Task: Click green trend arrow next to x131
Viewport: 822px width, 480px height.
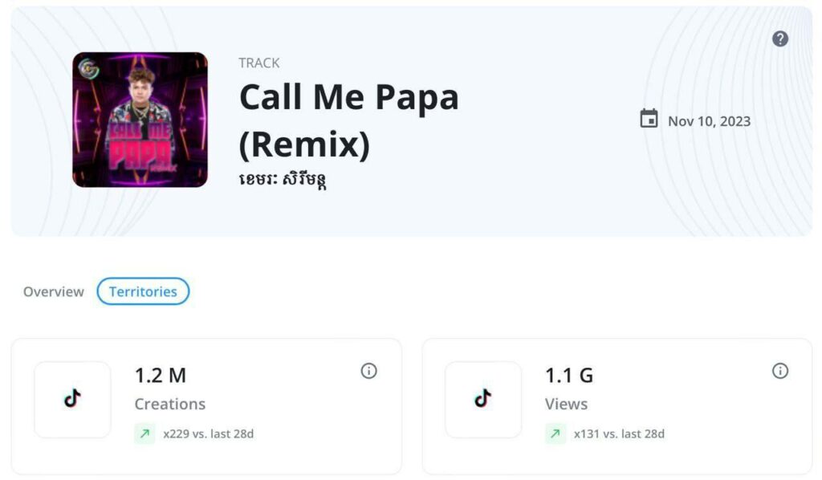Action: 555,434
